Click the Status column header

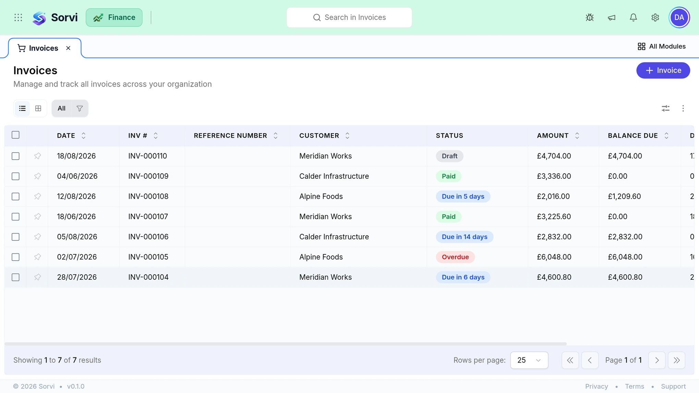pyautogui.click(x=449, y=136)
